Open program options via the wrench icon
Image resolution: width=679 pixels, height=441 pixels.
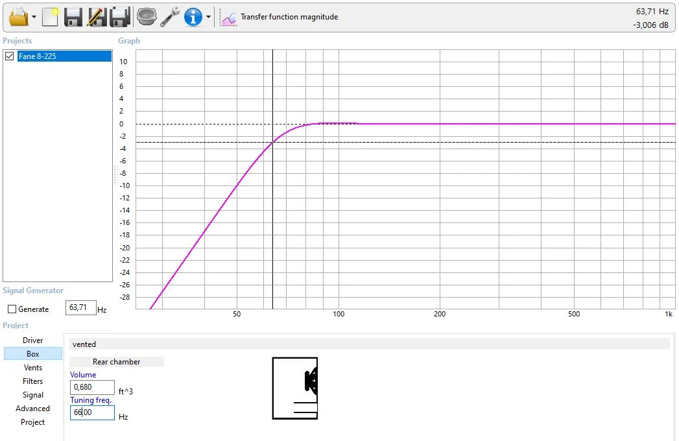[170, 17]
